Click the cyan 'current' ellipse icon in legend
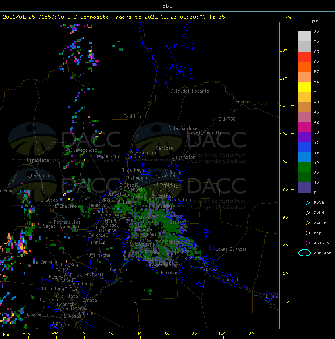The width and height of the screenshot is (335, 339). [304, 253]
